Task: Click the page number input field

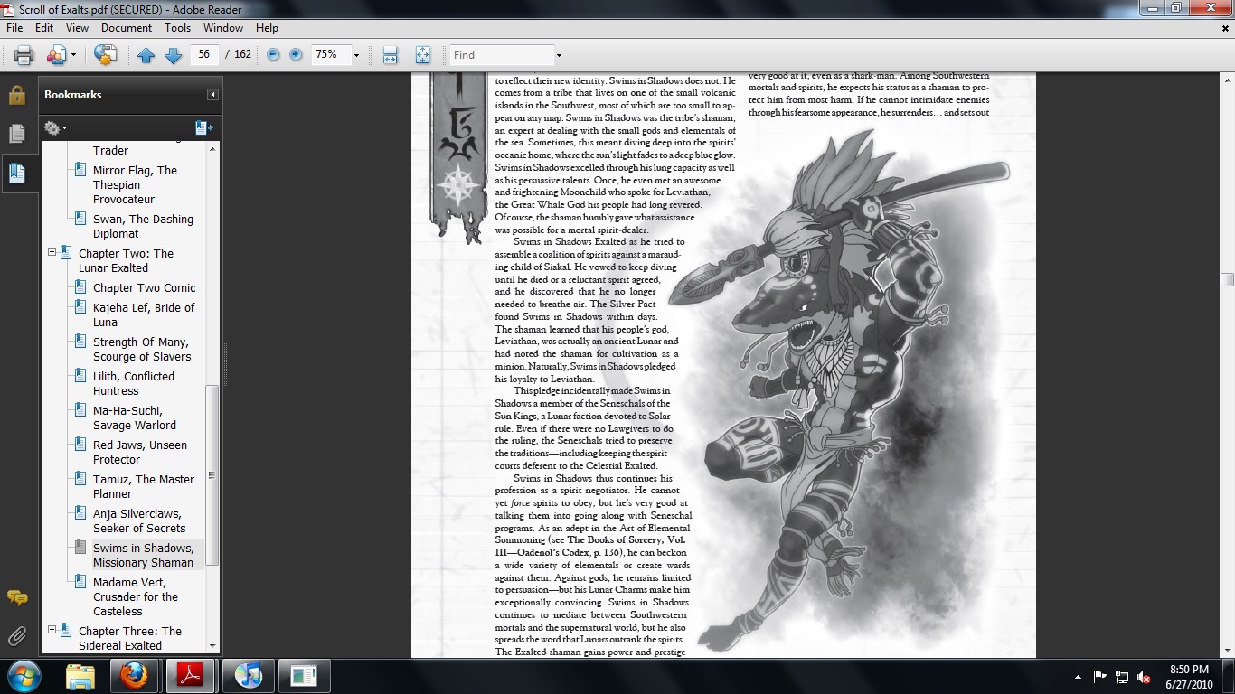Action: (x=204, y=55)
